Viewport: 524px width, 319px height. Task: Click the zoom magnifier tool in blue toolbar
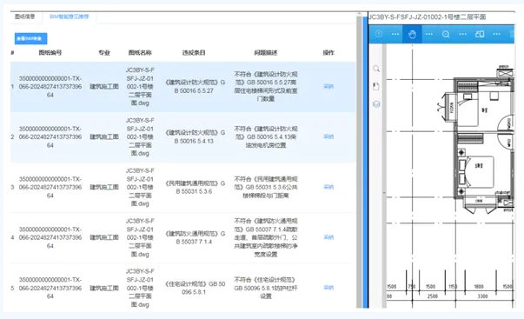click(446, 34)
